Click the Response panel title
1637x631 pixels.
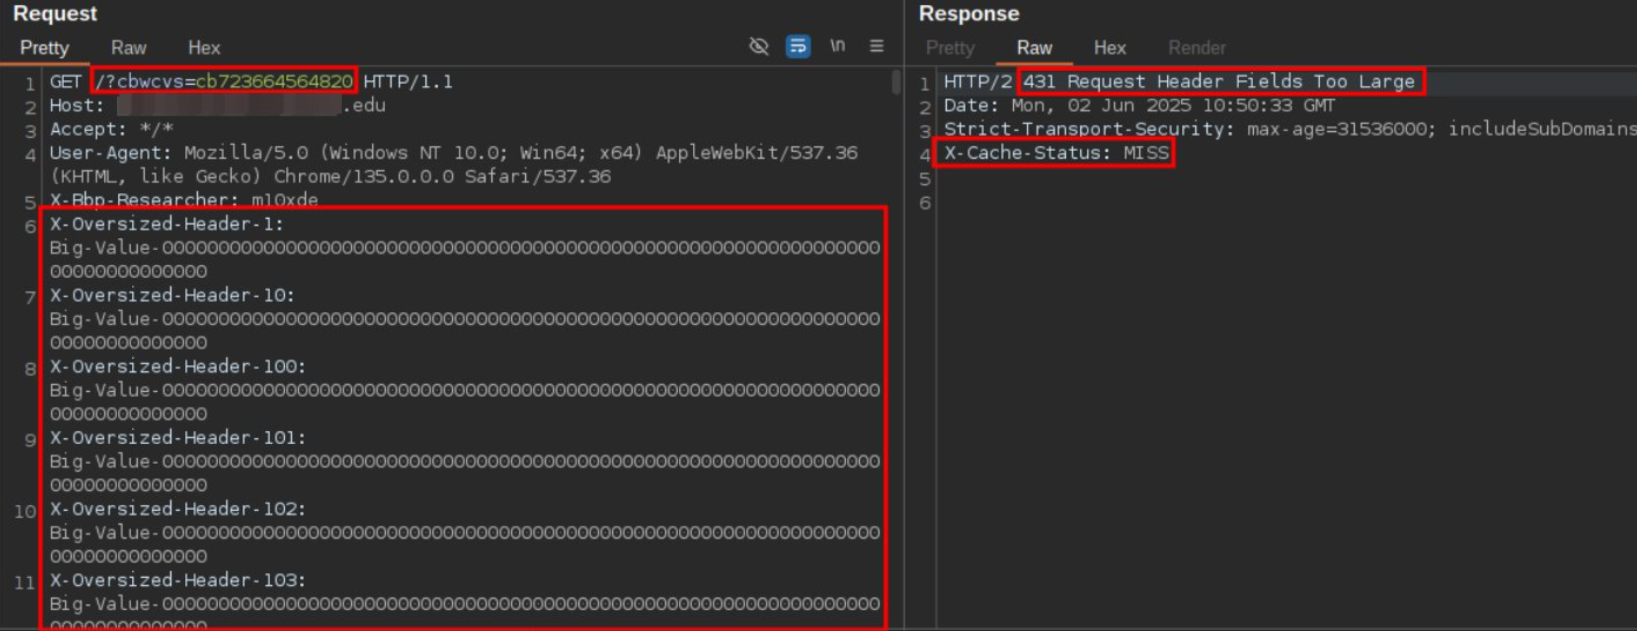coord(968,13)
